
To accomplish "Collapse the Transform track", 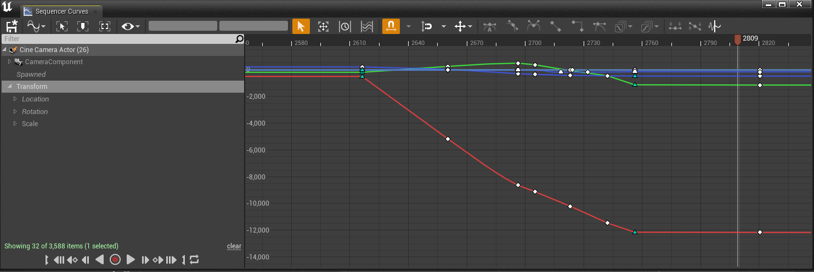I will [10, 87].
